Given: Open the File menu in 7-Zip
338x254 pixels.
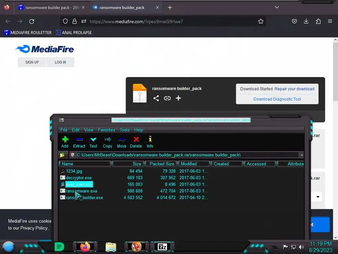Looking at the screenshot, I should [x=64, y=130].
